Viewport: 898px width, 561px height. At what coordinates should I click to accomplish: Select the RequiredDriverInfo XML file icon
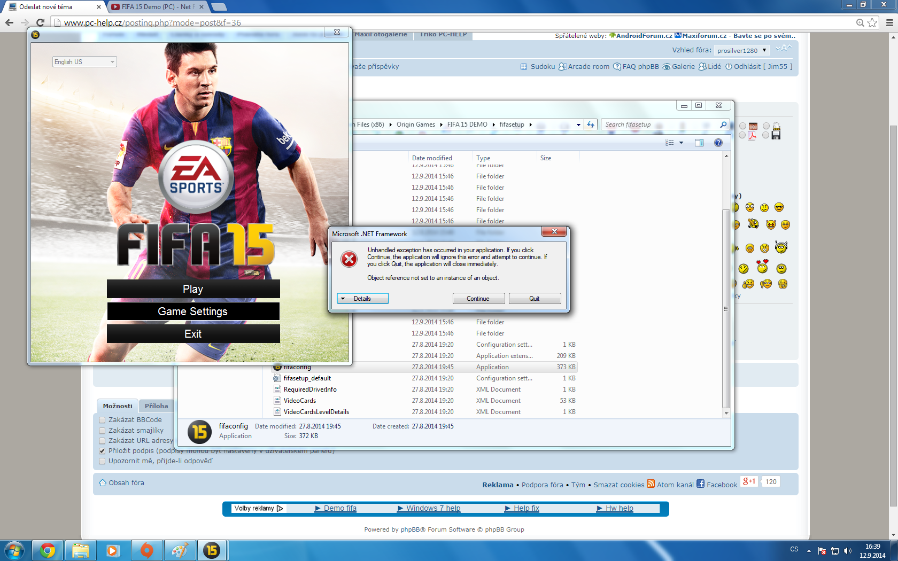click(x=277, y=389)
